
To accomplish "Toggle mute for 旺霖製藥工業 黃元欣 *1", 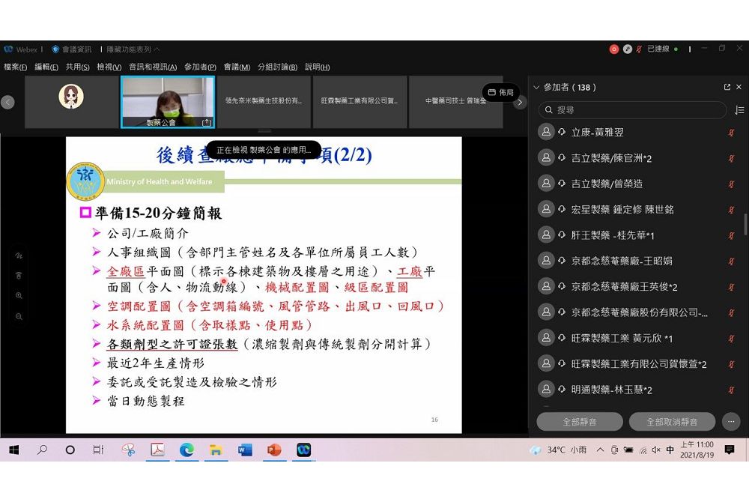I will click(x=731, y=339).
